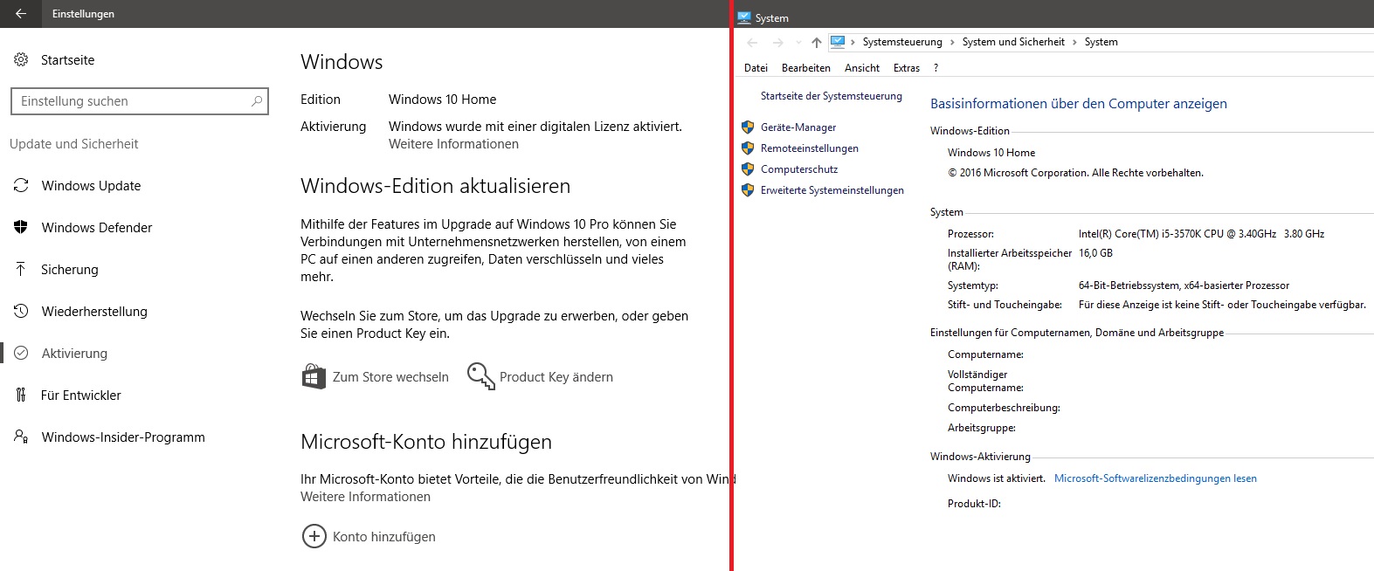Select Windows Defender in the sidebar
Image resolution: width=1374 pixels, height=571 pixels.
[x=97, y=228]
